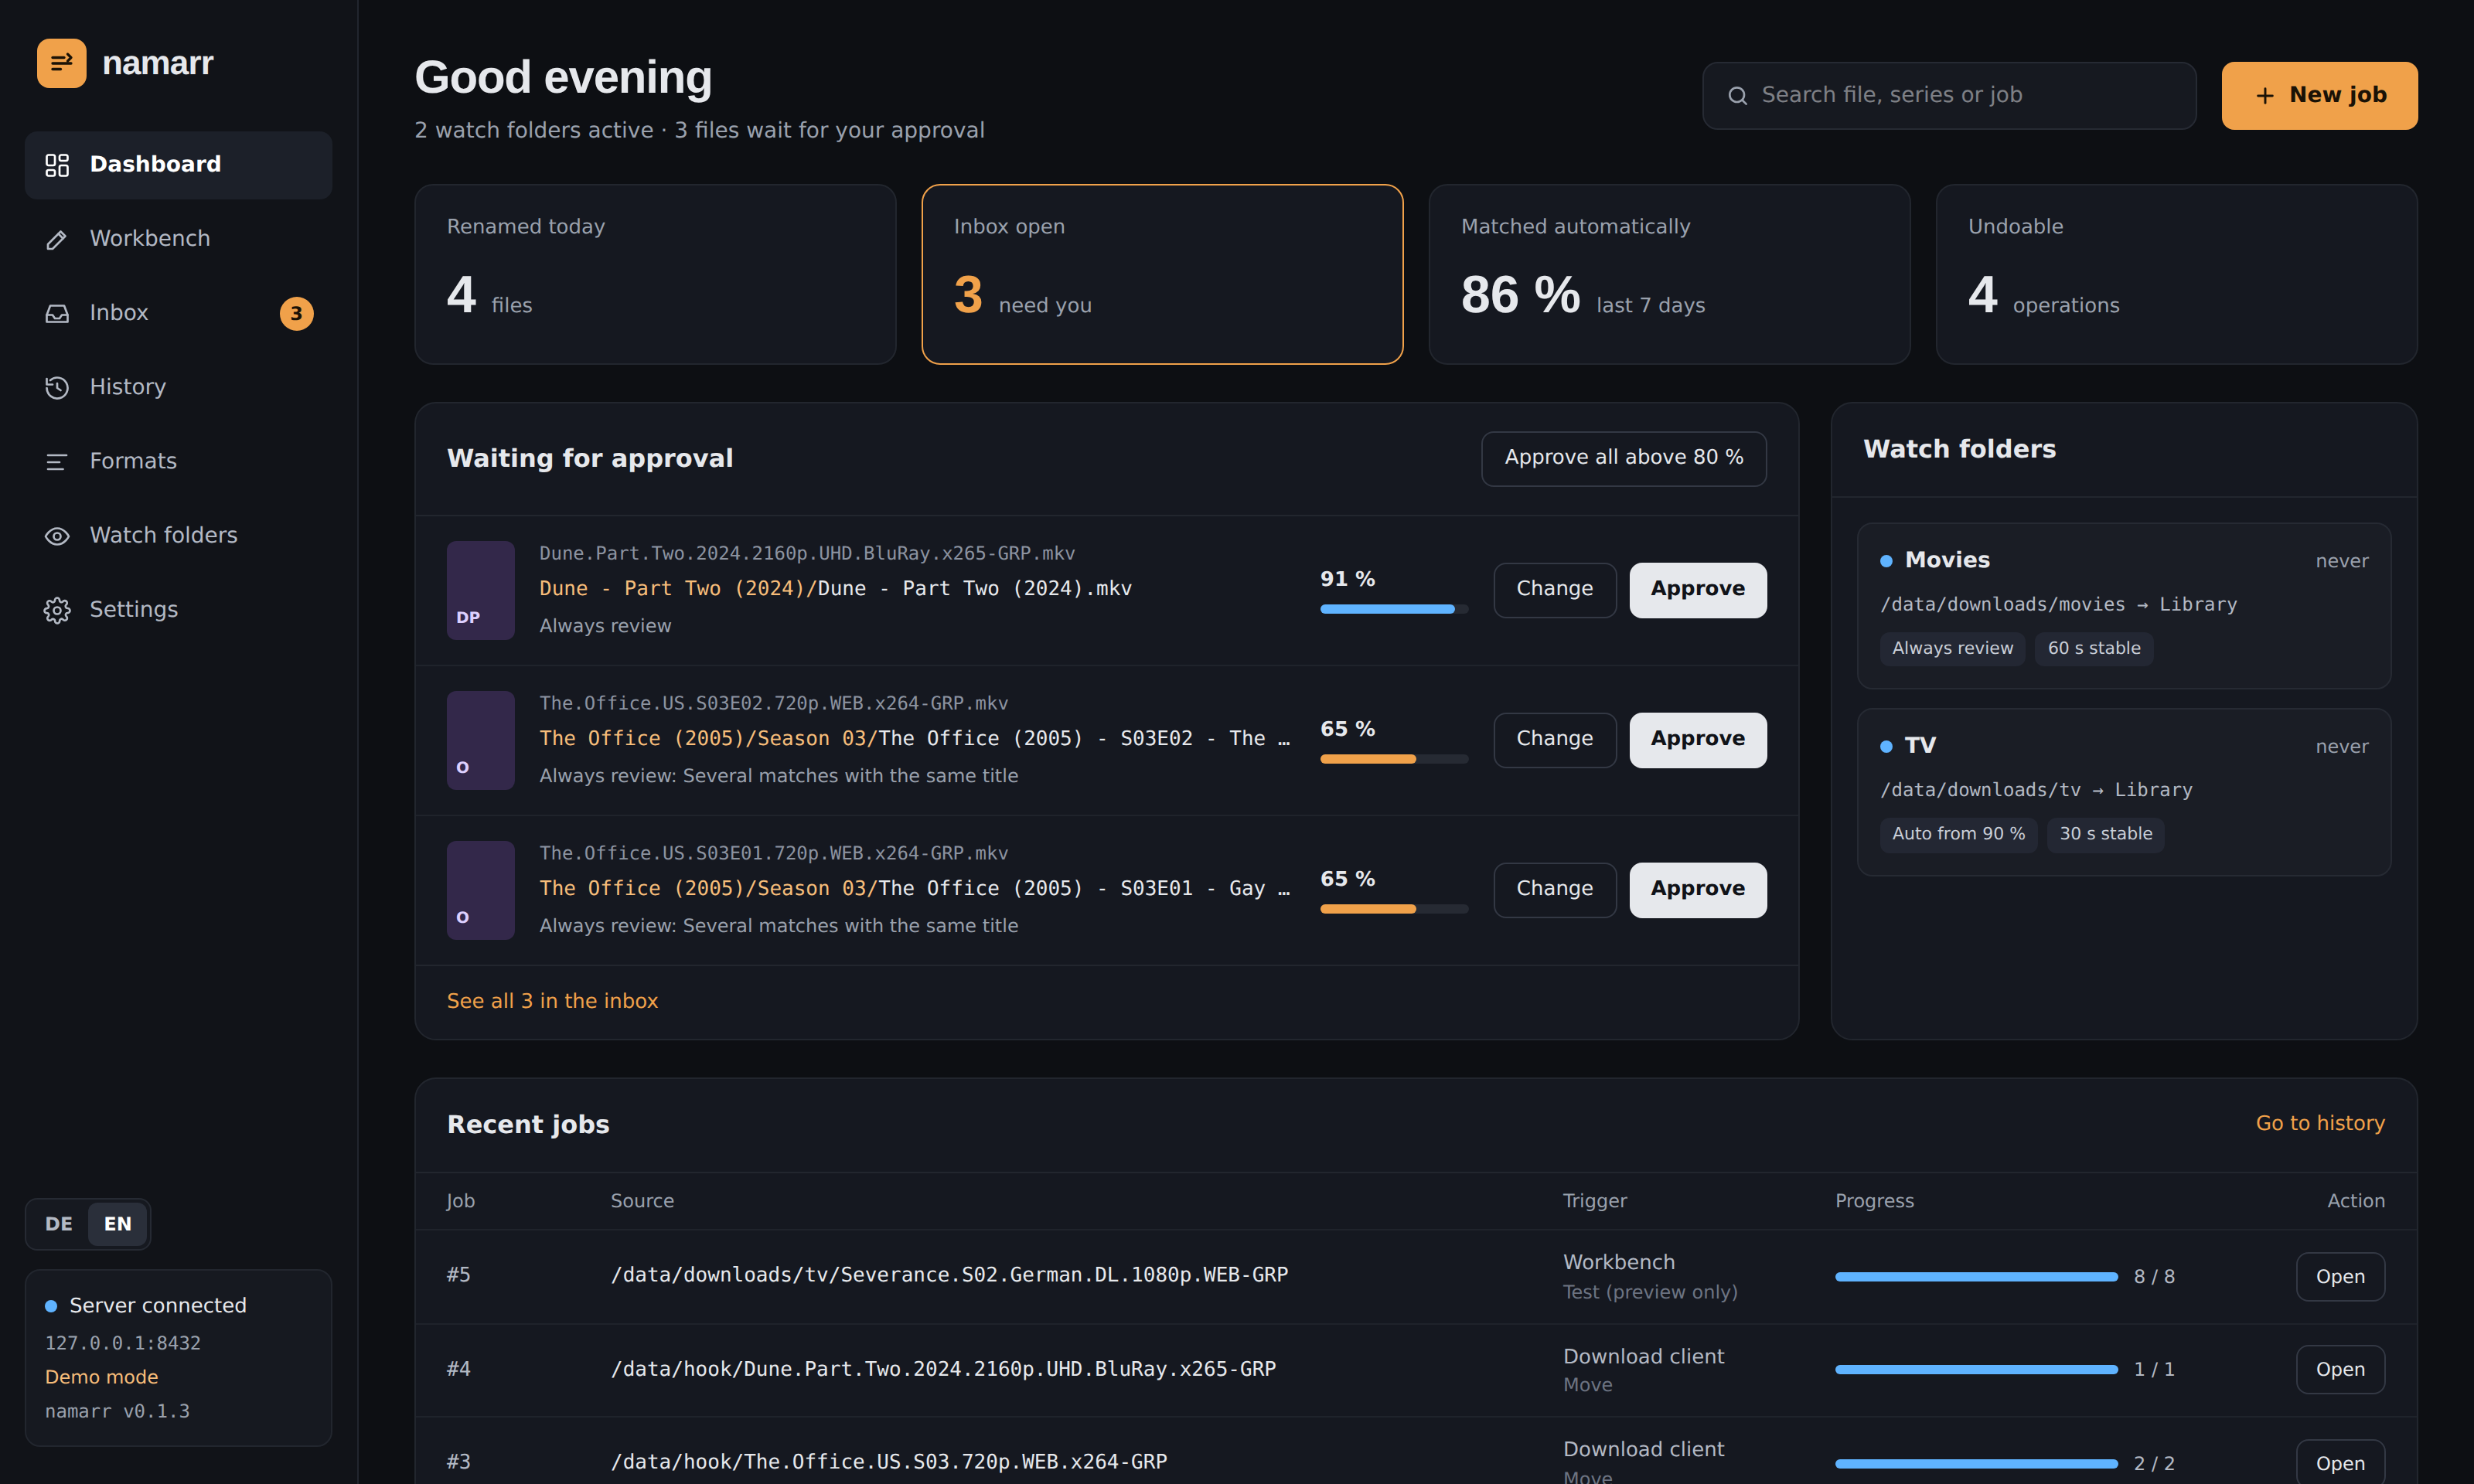
Task: Click the Formats lines icon
Action: pyautogui.click(x=57, y=461)
